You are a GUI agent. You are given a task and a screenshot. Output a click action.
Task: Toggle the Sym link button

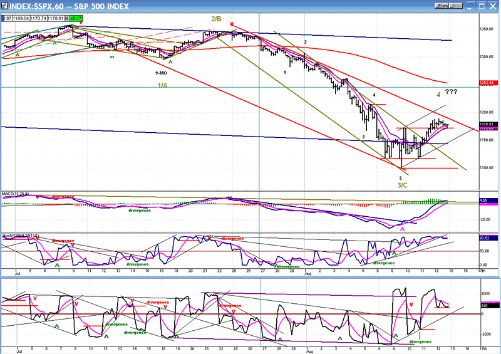pos(442,6)
